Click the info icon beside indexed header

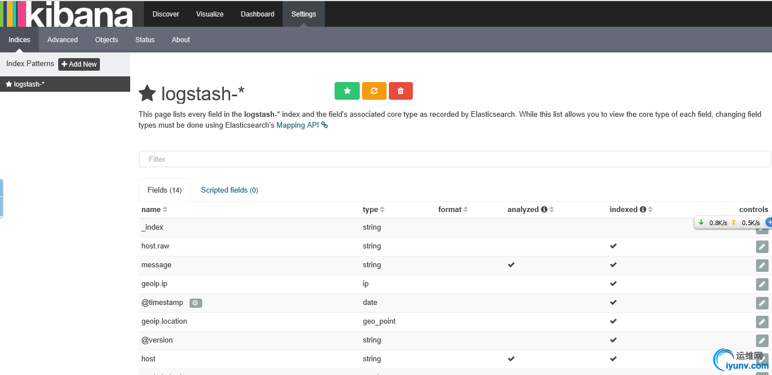click(643, 210)
